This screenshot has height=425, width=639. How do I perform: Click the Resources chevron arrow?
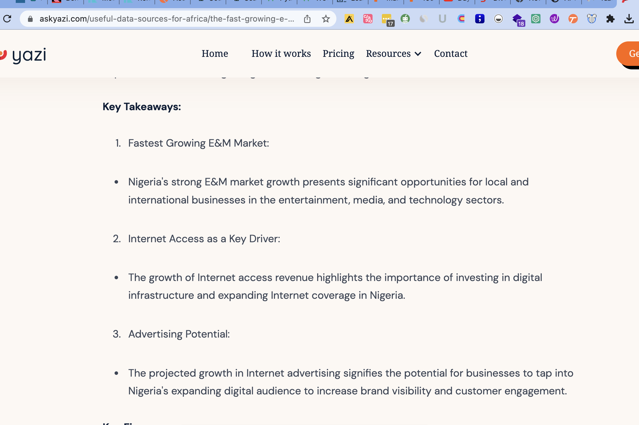tap(418, 54)
